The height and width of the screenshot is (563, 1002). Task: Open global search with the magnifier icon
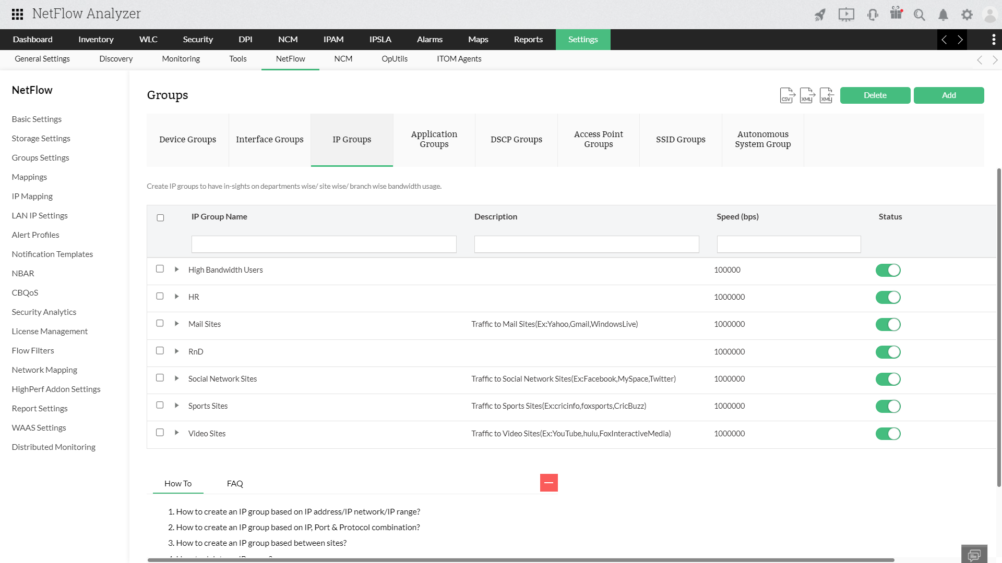coord(920,15)
